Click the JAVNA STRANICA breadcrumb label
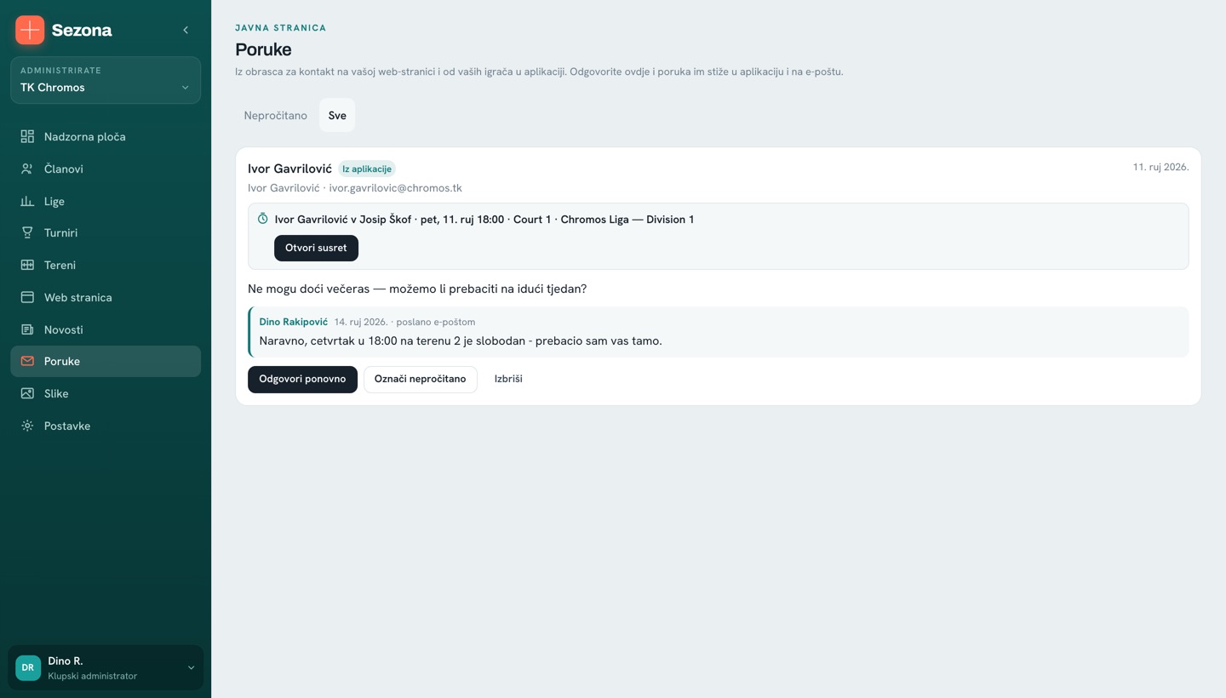 click(280, 28)
